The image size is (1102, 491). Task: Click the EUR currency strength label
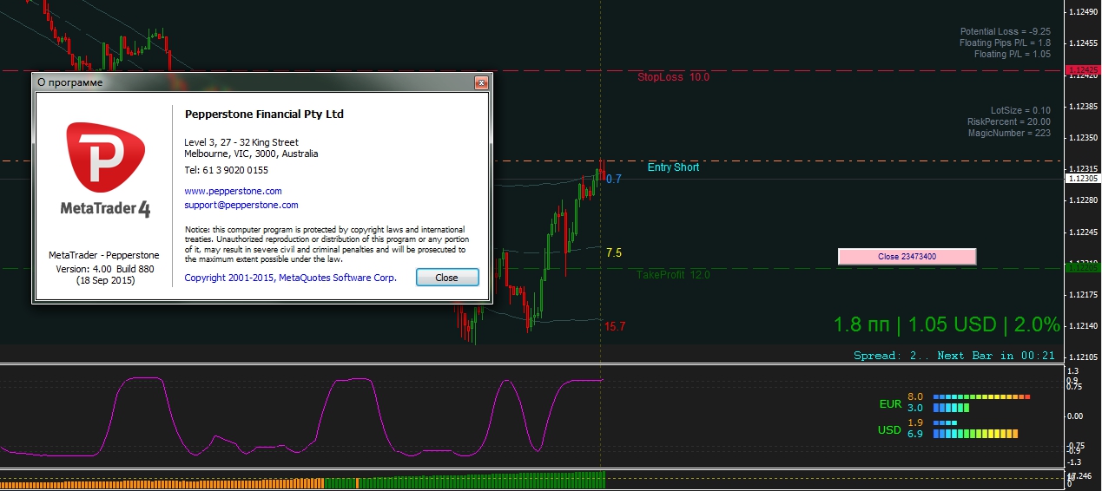[x=890, y=404]
